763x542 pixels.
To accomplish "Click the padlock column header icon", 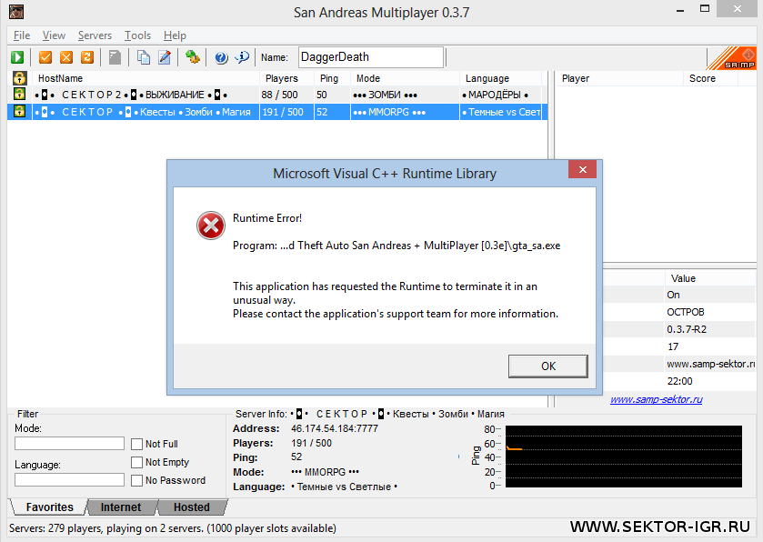I will tap(19, 78).
